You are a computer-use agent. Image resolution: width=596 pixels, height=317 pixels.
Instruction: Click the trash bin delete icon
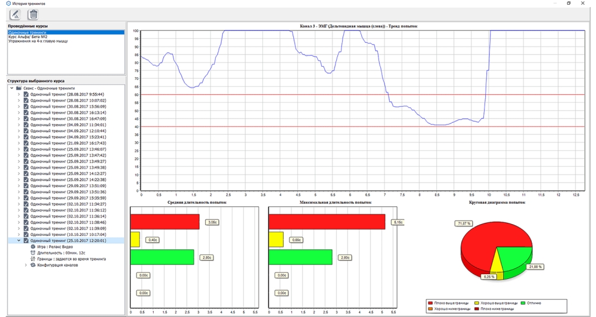pos(33,15)
